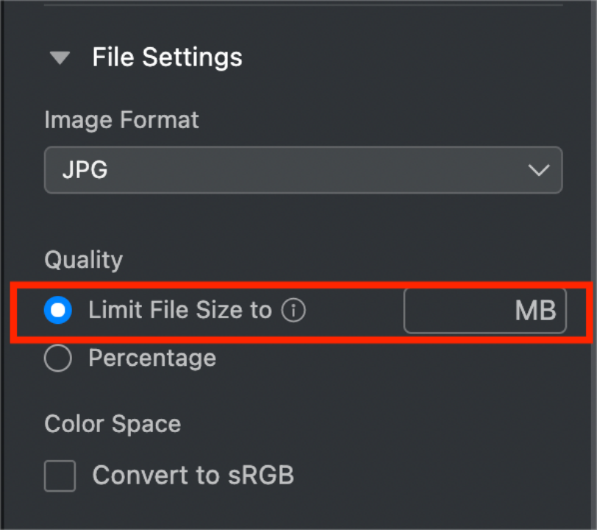Image resolution: width=597 pixels, height=530 pixels.
Task: Click the JPG text in the format box
Action: click(76, 170)
